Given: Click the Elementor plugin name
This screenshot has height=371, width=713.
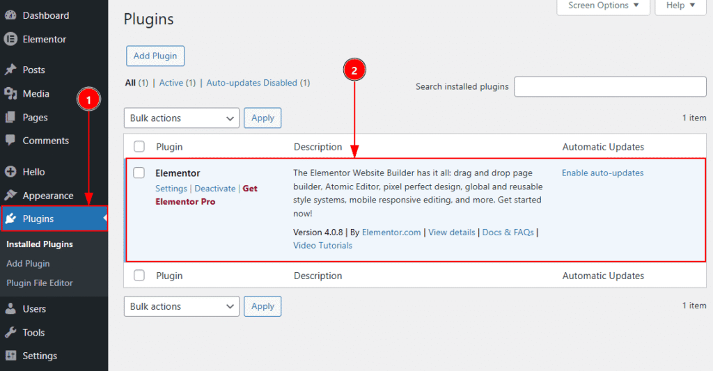Looking at the screenshot, I should click(178, 173).
